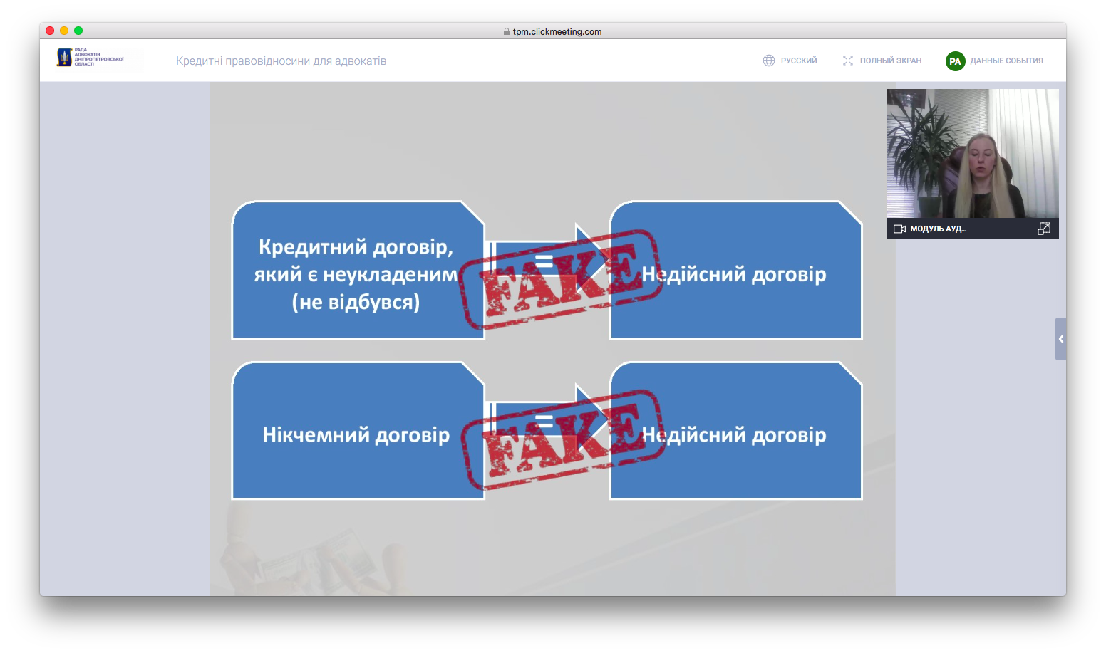
Task: Expand the collapsed right side panel
Action: (x=1060, y=339)
